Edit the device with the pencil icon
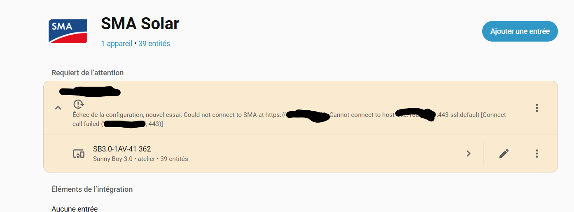The width and height of the screenshot is (574, 212). (x=504, y=154)
